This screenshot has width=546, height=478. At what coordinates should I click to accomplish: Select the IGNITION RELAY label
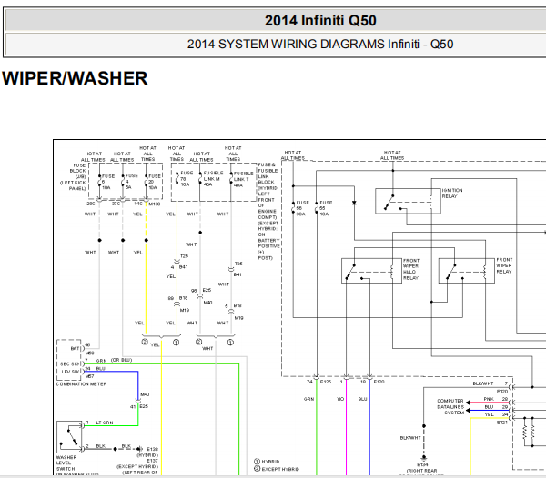[x=452, y=194]
